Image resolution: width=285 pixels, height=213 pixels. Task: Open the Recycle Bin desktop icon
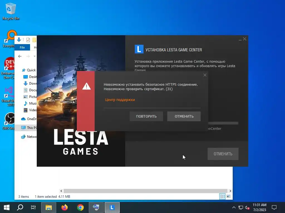pyautogui.click(x=11, y=11)
